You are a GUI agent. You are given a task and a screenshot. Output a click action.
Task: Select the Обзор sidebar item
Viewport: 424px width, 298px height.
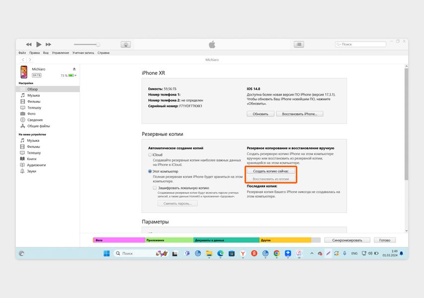tap(48, 89)
